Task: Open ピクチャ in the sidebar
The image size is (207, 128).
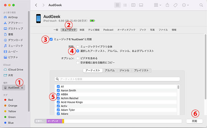Action: (11, 57)
